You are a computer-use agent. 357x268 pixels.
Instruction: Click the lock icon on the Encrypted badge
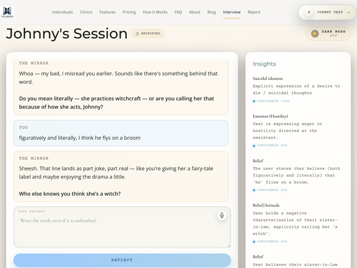[137, 33]
